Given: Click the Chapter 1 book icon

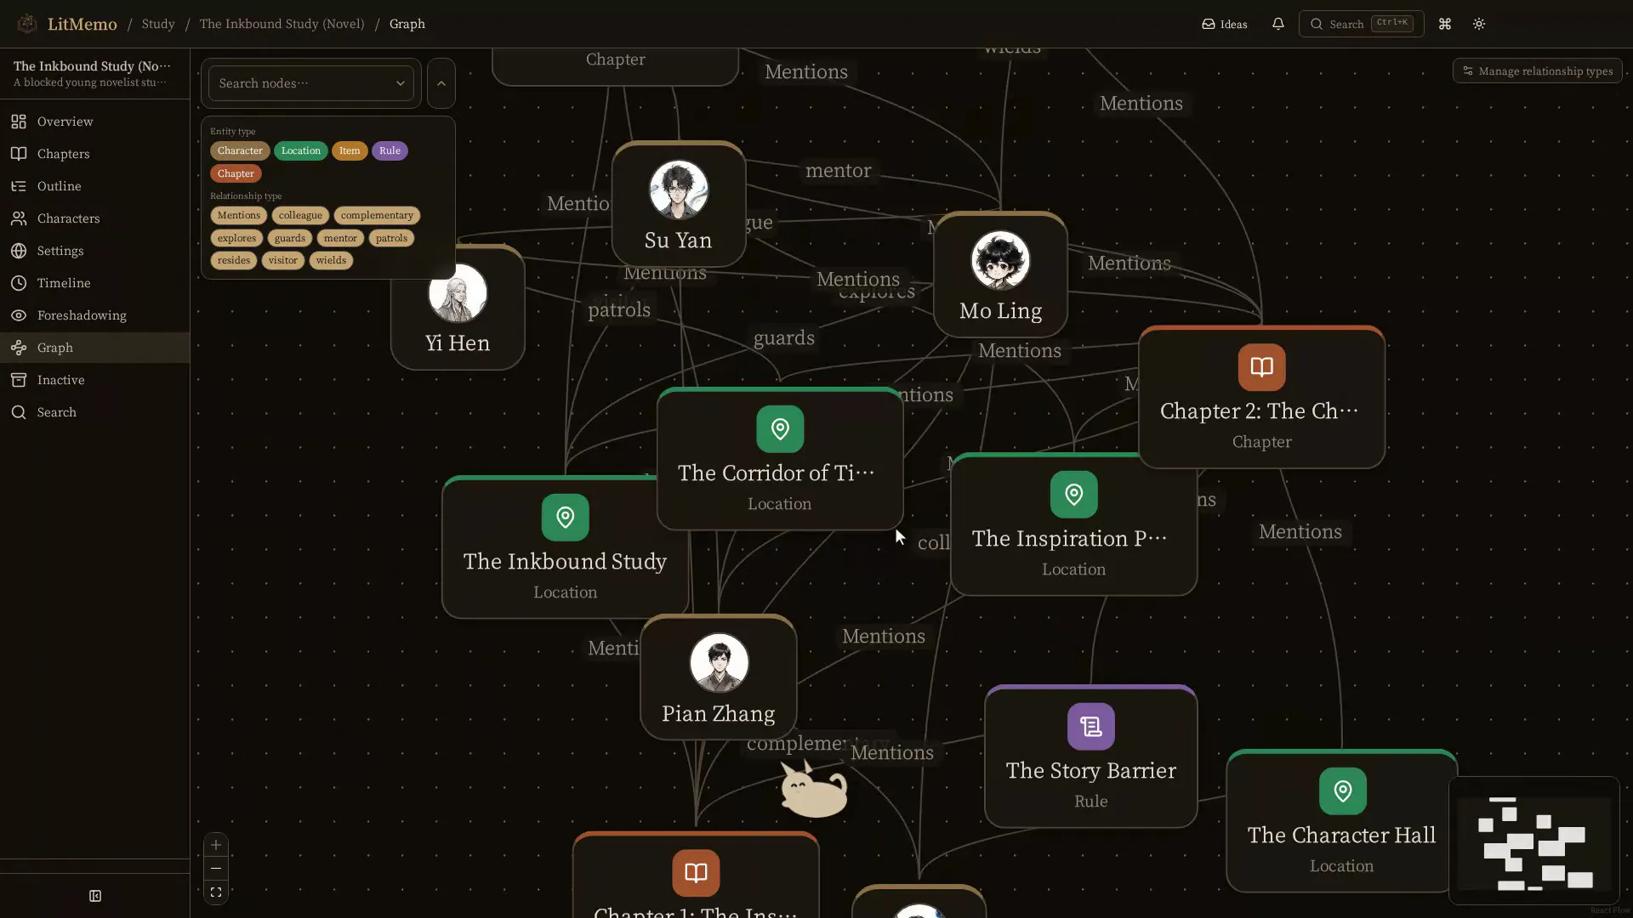Looking at the screenshot, I should click(x=696, y=873).
